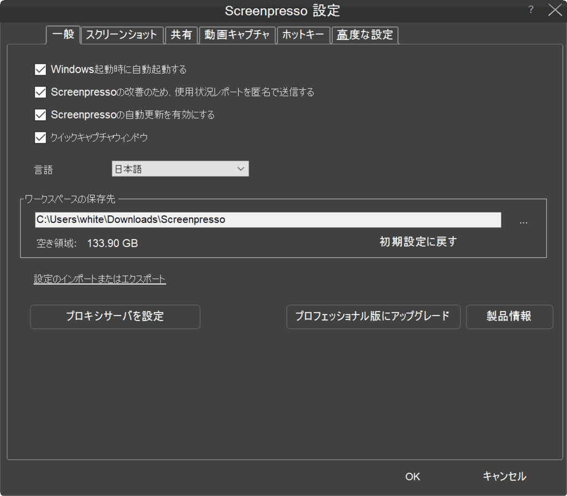Open the 共有 tab

182,35
